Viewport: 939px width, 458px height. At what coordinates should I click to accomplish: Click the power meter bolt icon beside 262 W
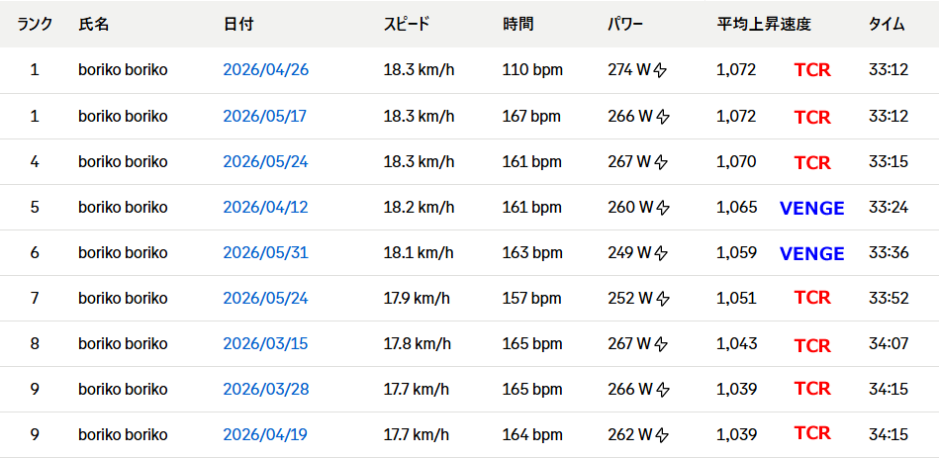point(662,434)
